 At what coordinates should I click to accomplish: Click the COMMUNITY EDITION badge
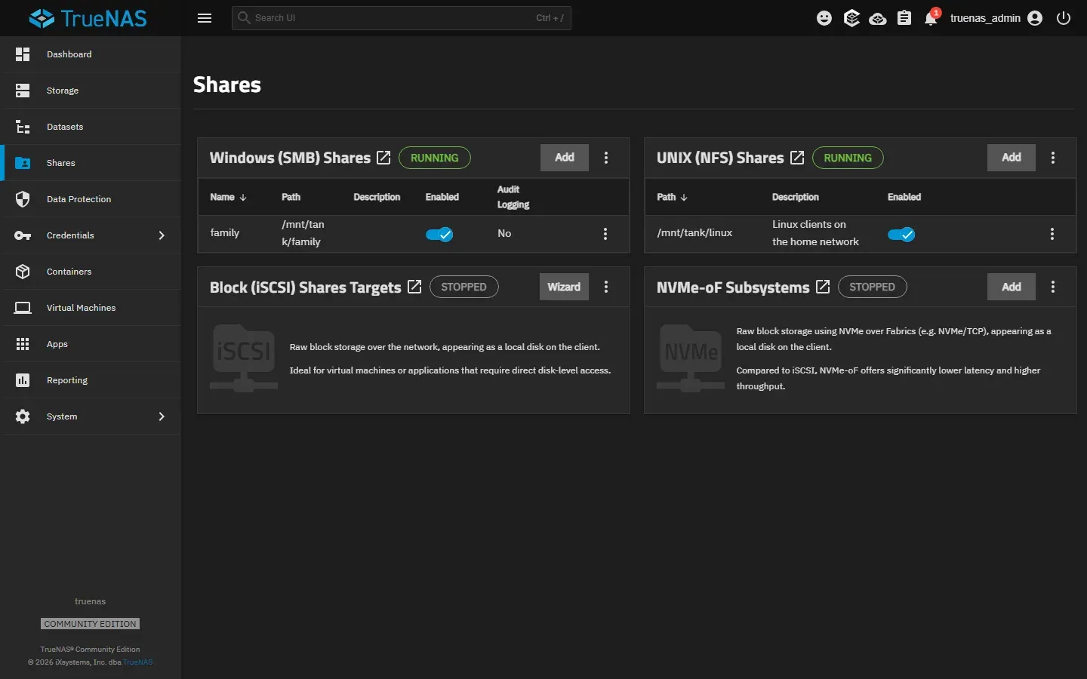[90, 624]
